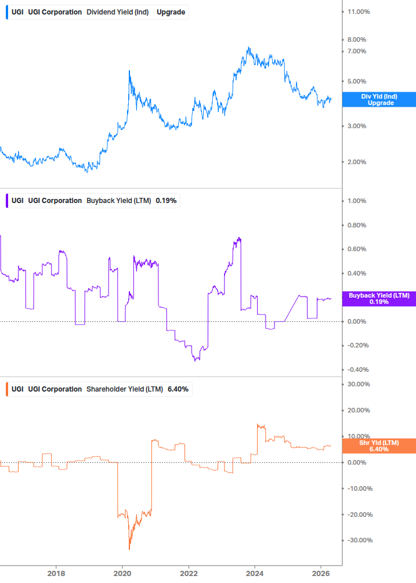Screen dimensions: 416x583
Task: Click the -0.20% tick on buyback axis
Action: point(358,345)
